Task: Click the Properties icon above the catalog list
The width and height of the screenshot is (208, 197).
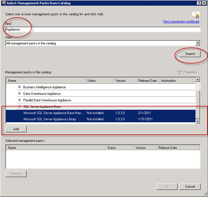Action: [179, 72]
